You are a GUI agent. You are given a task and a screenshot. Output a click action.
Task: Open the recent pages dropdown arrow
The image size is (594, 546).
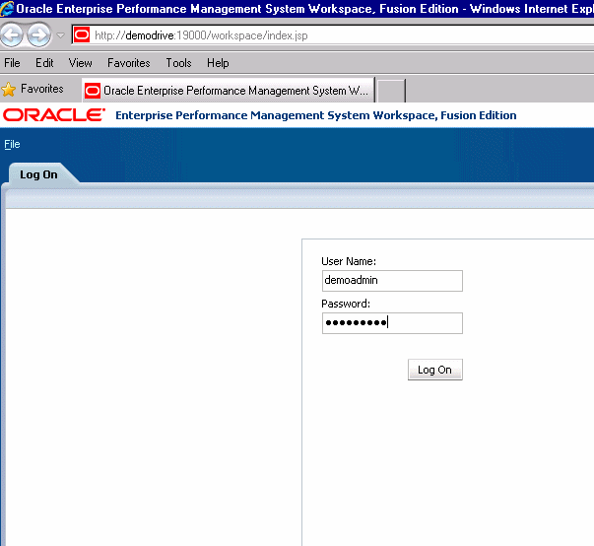coord(61,35)
